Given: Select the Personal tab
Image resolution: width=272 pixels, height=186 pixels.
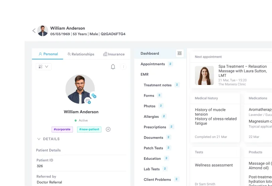Looking at the screenshot, I should (48, 54).
